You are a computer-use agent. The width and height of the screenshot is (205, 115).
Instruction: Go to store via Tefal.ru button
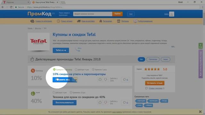[61, 50]
